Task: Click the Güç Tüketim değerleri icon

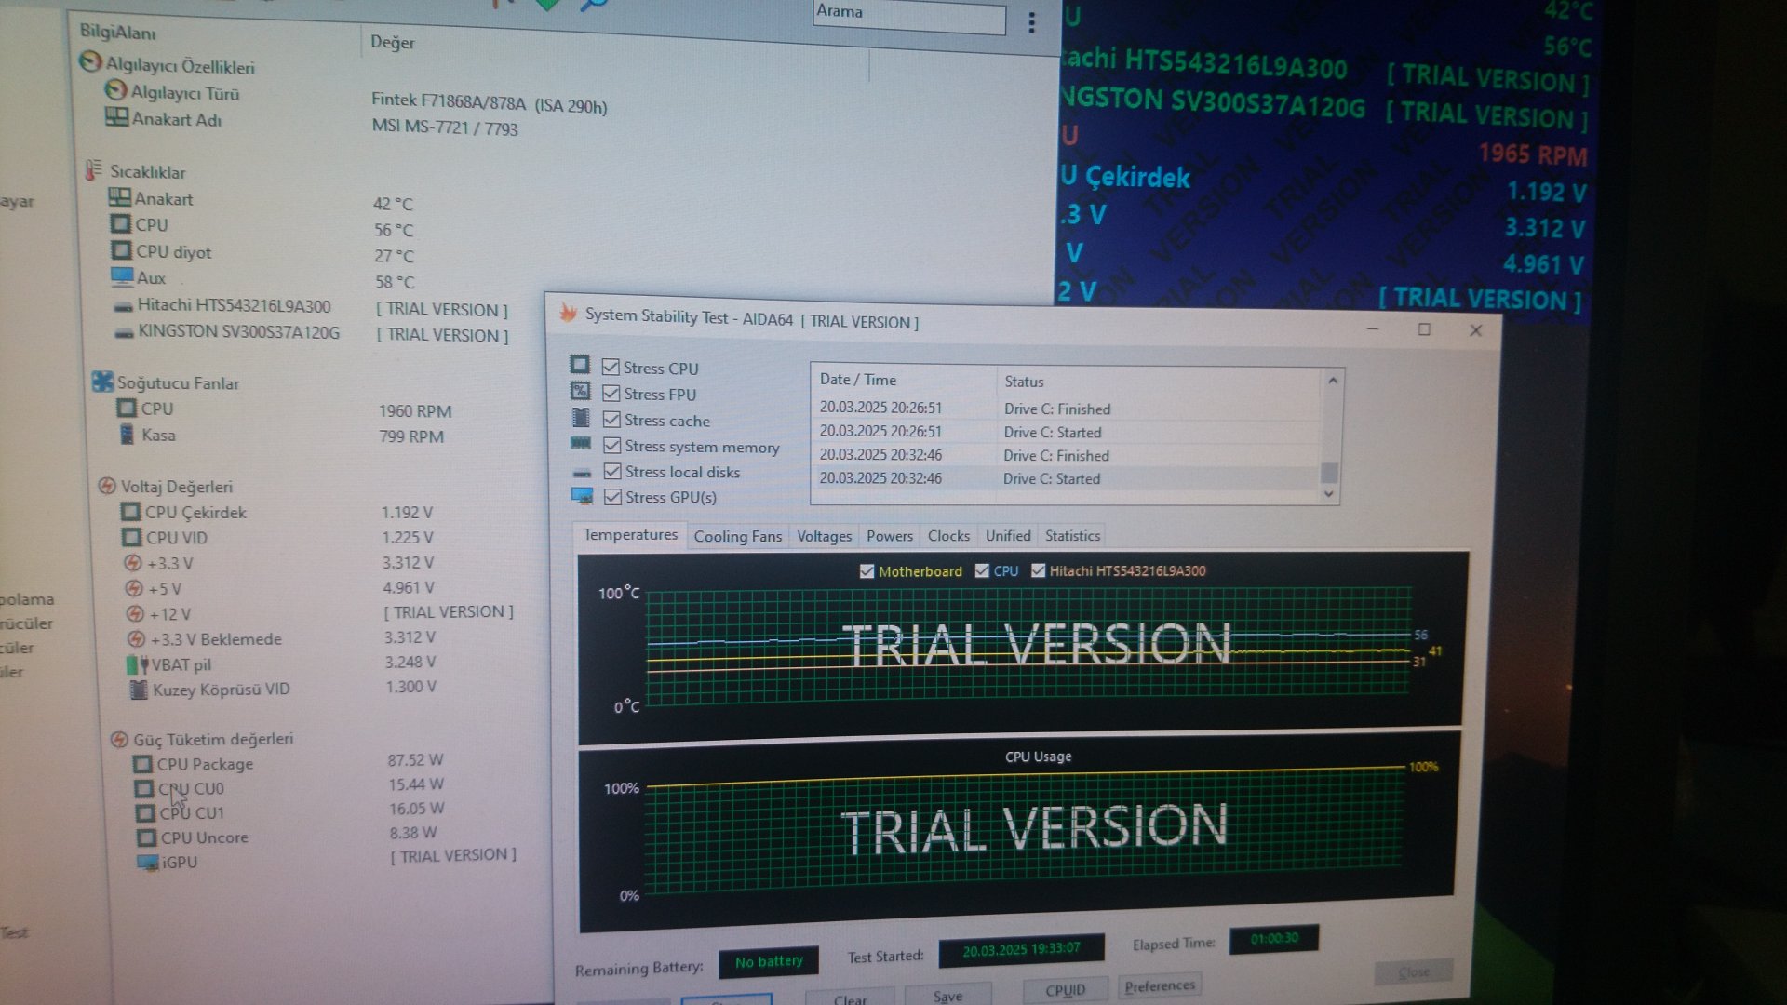Action: tap(119, 739)
